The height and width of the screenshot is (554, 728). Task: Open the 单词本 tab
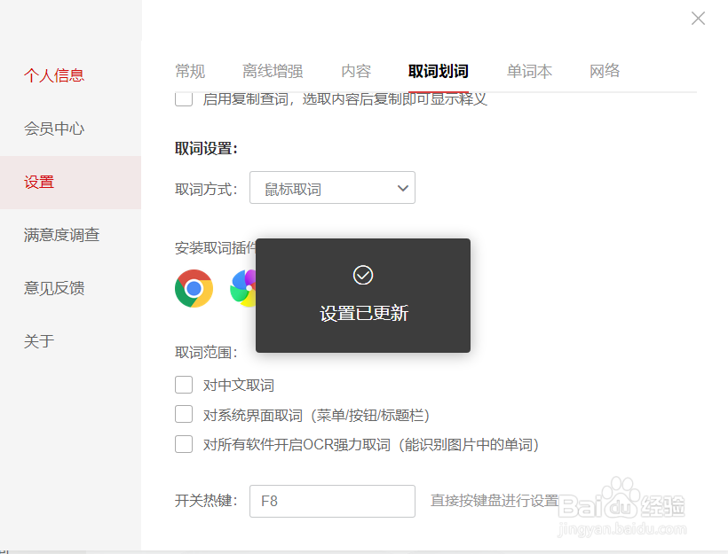(529, 71)
